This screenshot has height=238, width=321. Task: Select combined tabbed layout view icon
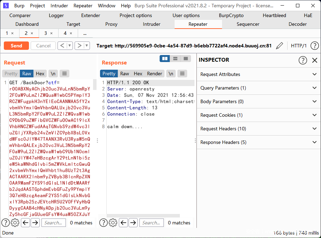click(x=186, y=59)
